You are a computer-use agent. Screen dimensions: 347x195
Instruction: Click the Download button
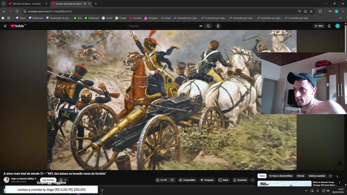pos(240,180)
